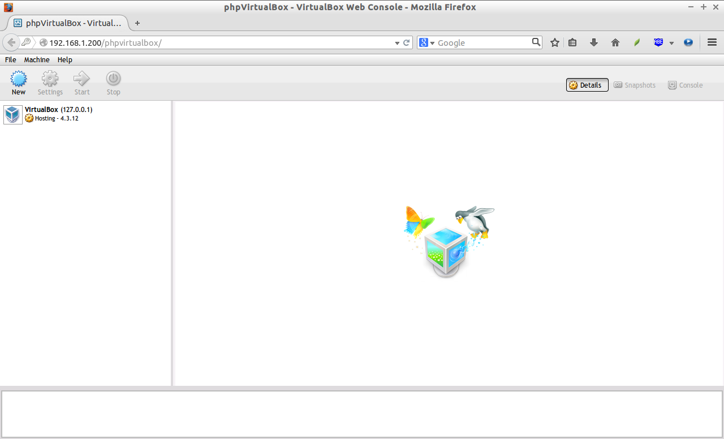Open the Firefox hamburger menu

712,42
